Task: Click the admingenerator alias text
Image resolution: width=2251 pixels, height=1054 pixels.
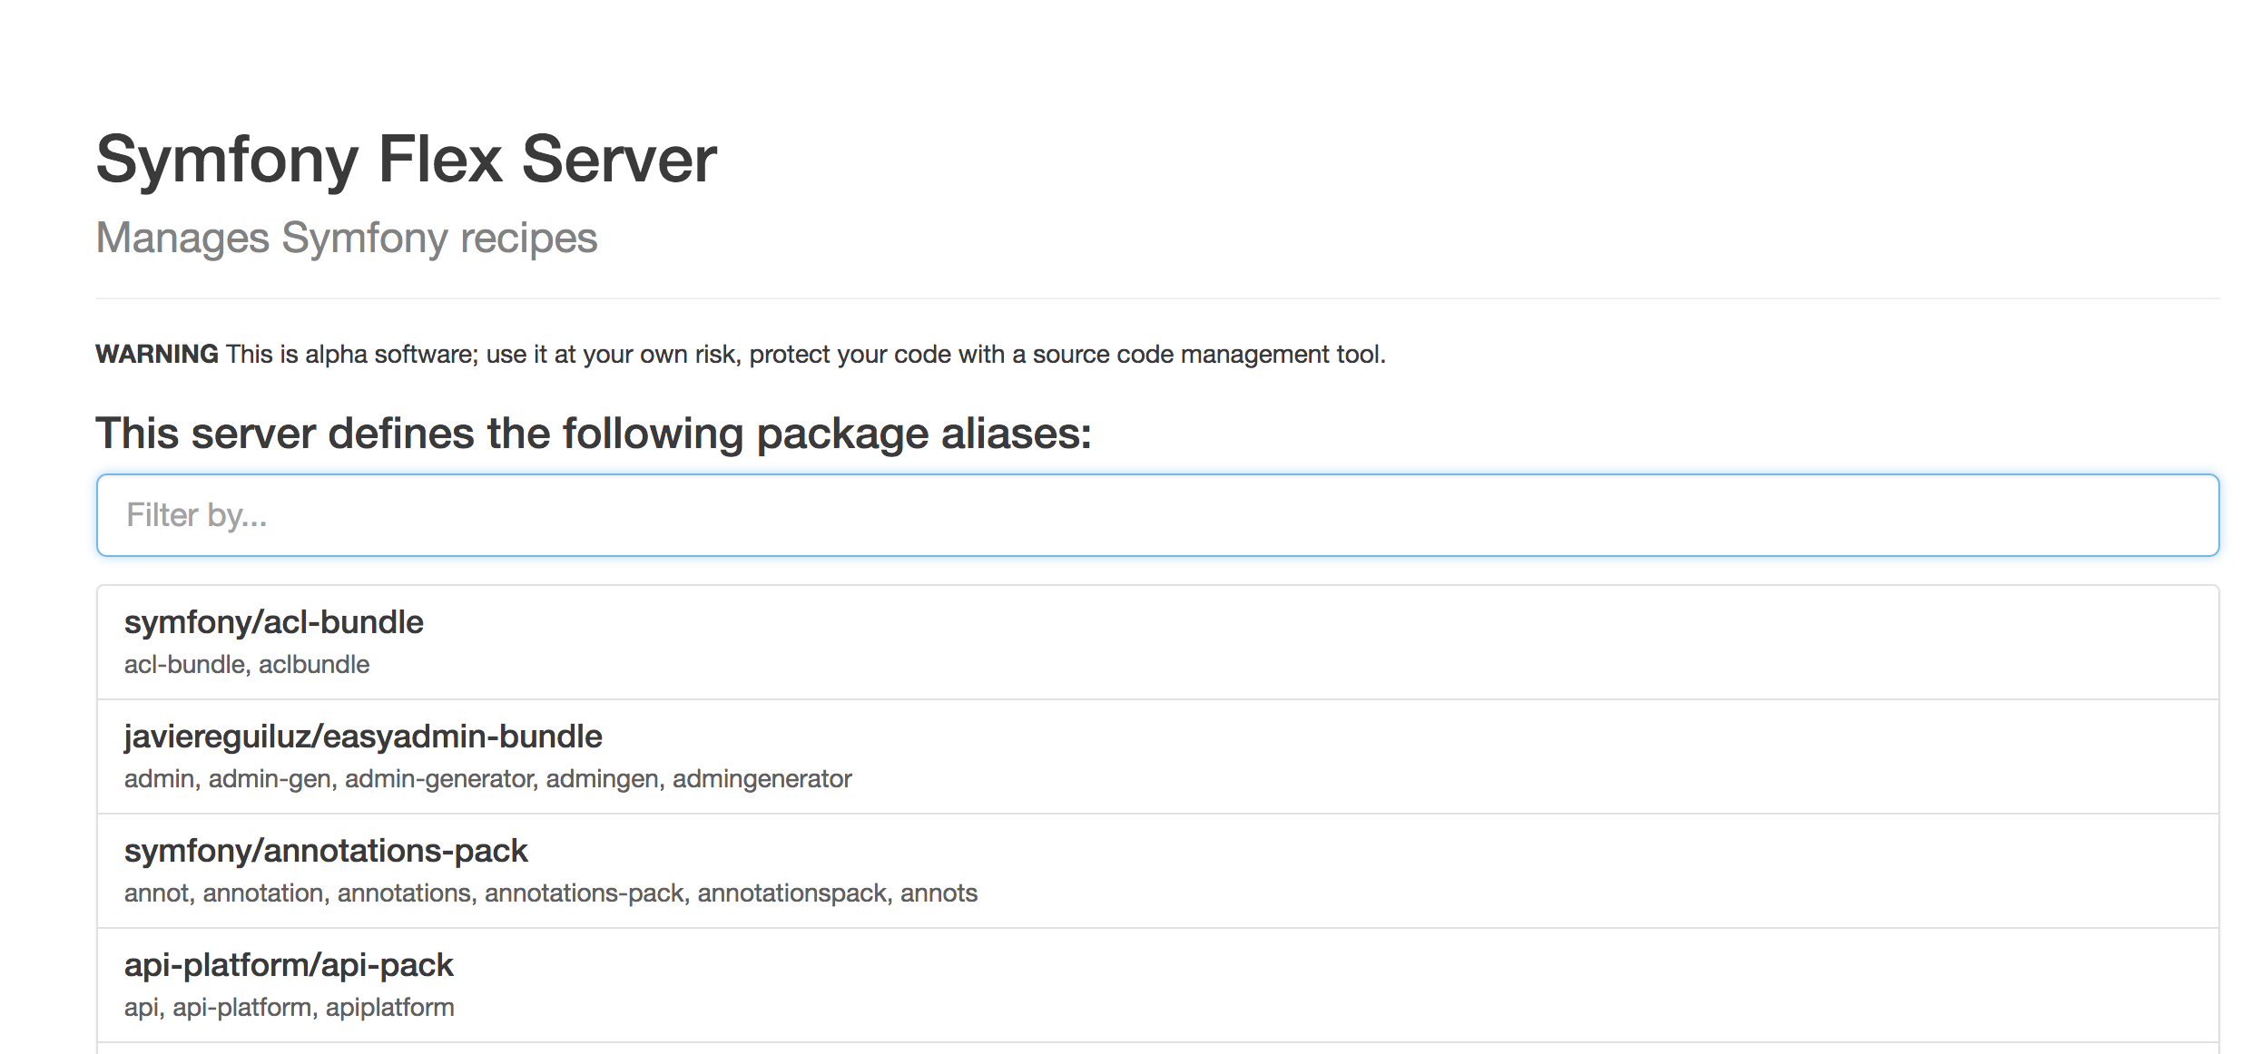Action: click(x=762, y=779)
